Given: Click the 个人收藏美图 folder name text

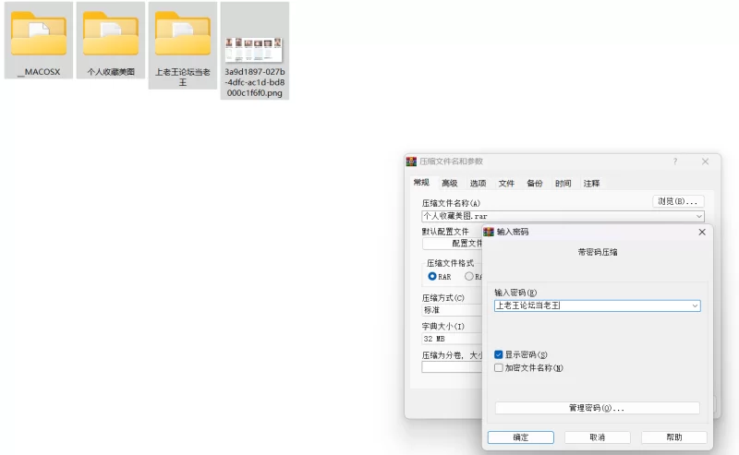Looking at the screenshot, I should coord(111,72).
